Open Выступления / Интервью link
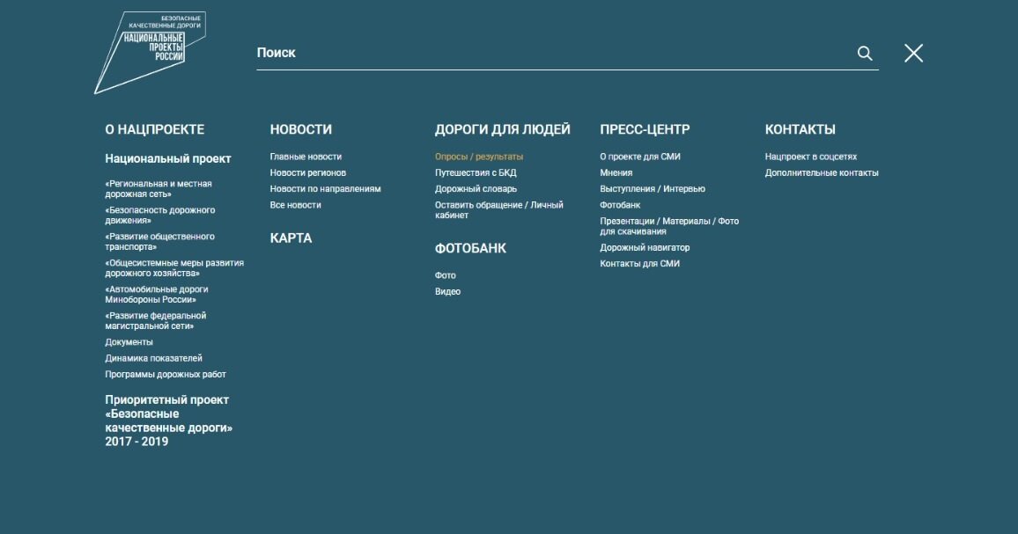Viewport: 1018px width, 534px height. pyautogui.click(x=652, y=189)
